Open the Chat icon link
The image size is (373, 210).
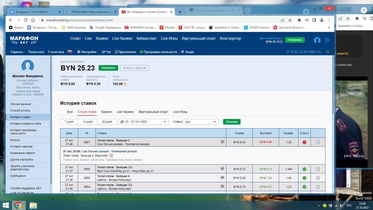point(106,52)
